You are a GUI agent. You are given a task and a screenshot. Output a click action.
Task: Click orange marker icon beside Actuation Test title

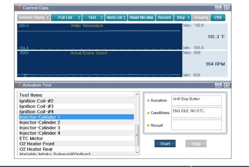click(19, 85)
